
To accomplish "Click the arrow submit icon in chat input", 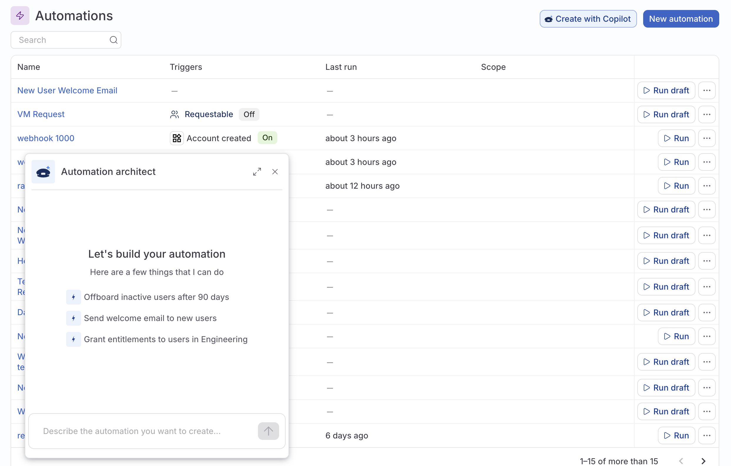I will pos(268,431).
